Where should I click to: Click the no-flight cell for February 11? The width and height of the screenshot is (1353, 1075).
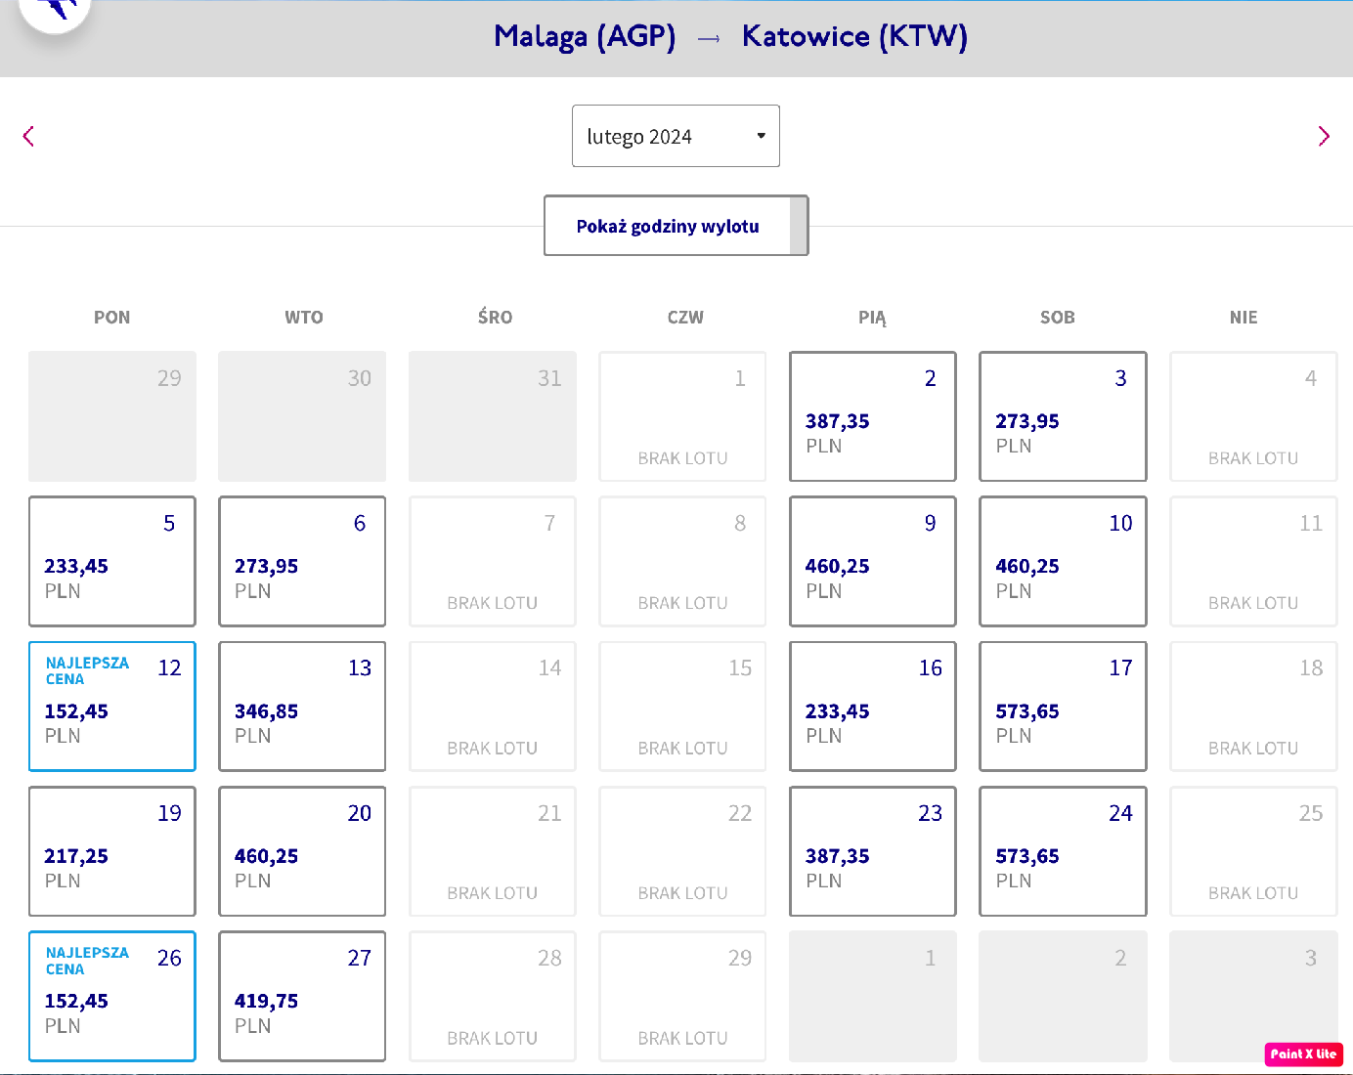(x=1253, y=561)
